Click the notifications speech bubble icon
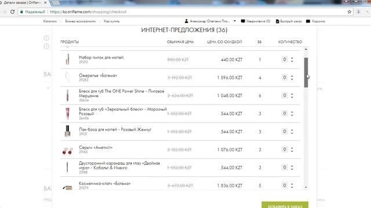Viewport: 371px width, 208px height. click(243, 21)
